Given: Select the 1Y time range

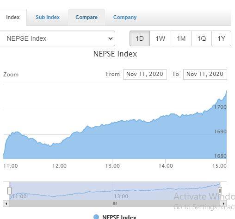Looking at the screenshot, I should point(221,38).
